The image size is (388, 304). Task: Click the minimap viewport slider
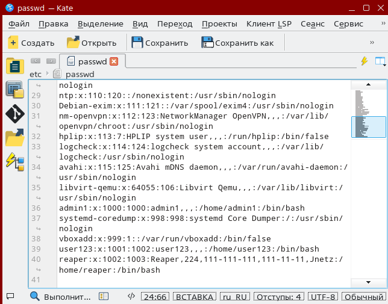coord(369,127)
